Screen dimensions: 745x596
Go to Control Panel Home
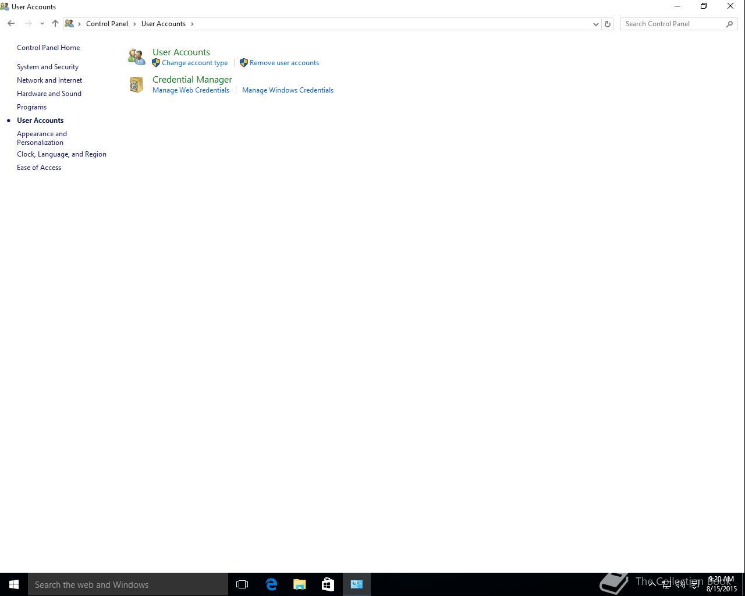point(48,48)
